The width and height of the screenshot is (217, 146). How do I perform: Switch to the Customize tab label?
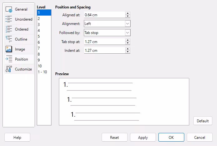point(23,69)
